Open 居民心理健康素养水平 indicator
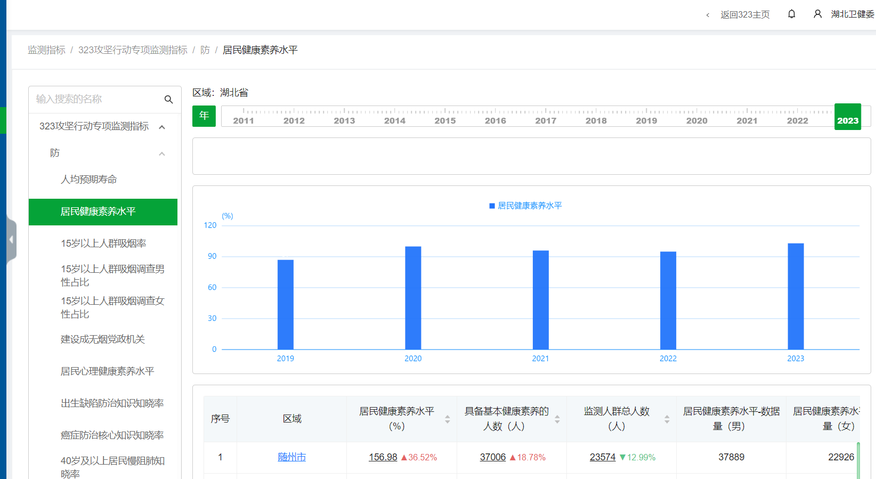 107,371
